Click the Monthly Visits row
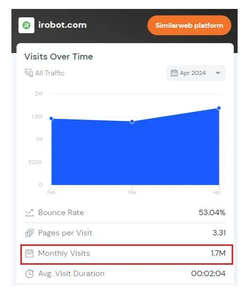The width and height of the screenshot is (252, 291). tap(126, 254)
